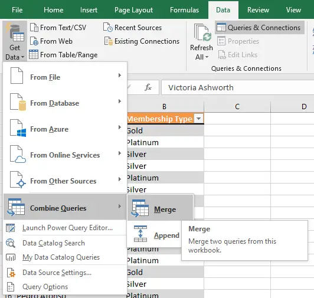Click the From Database cylinder icon

click(x=18, y=101)
